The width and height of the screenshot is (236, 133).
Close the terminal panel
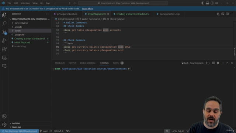tap(232, 63)
